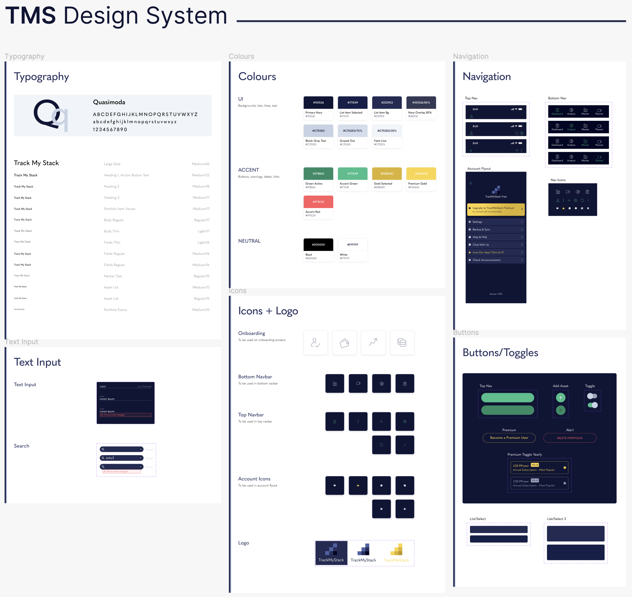The image size is (632, 597).
Task: Click the bright green Add Asset plus button
Action: (561, 398)
